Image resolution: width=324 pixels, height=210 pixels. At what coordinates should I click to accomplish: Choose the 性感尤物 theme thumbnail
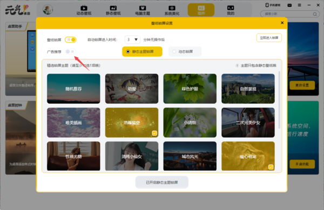pos(73,156)
